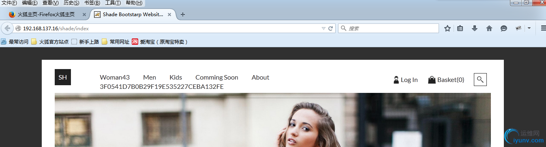This screenshot has width=546, height=147.
Task: Expand the URL history dropdown arrow
Action: click(323, 29)
